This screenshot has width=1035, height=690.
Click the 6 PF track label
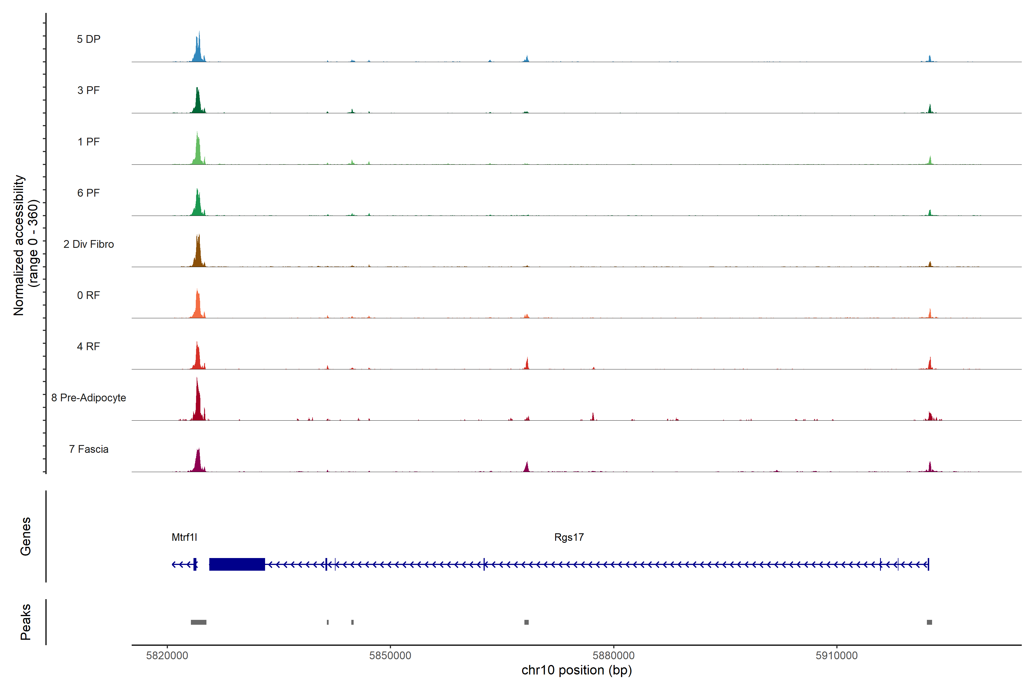89,193
